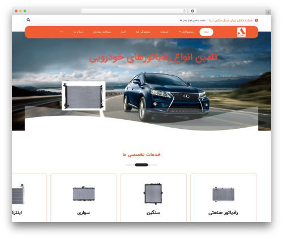
Task: Open the اخبار news menu item
Action: click(123, 32)
